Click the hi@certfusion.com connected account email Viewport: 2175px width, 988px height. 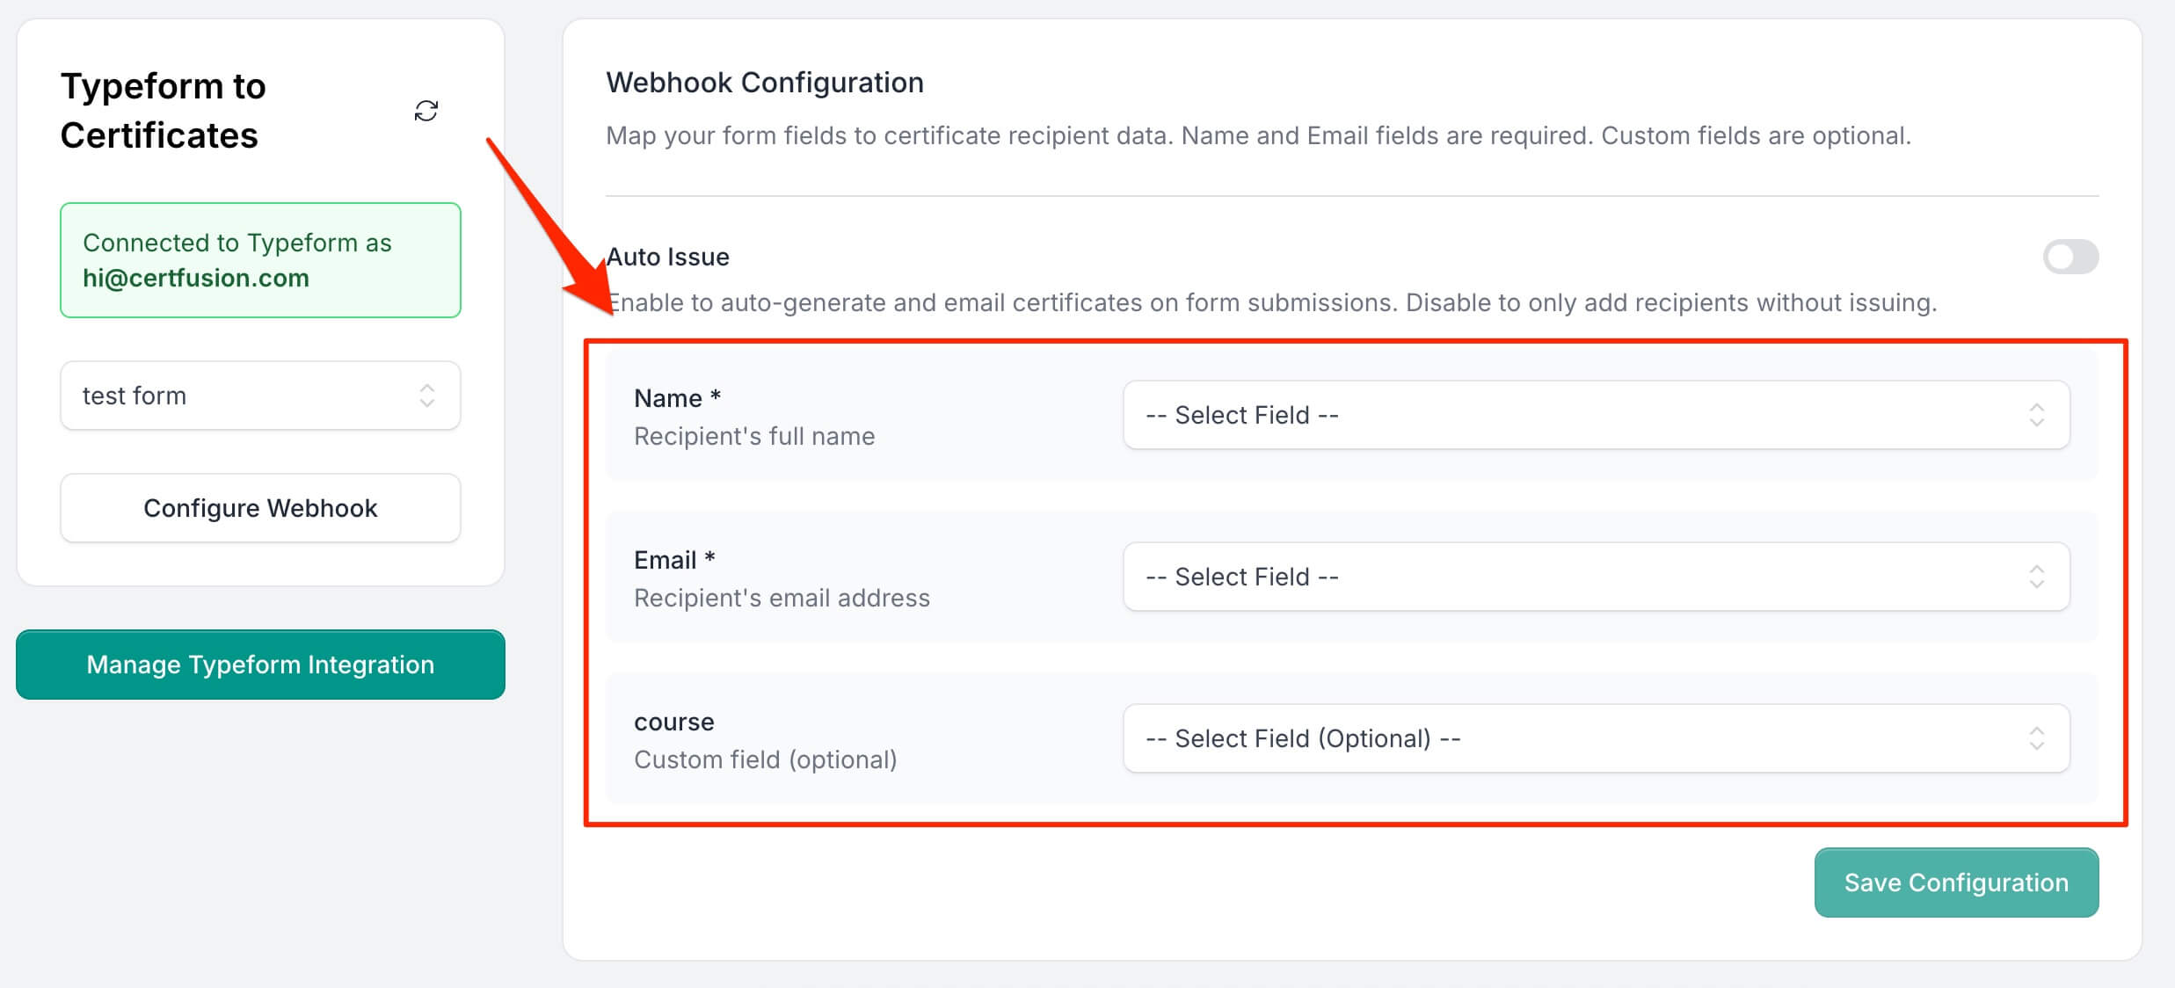click(196, 278)
